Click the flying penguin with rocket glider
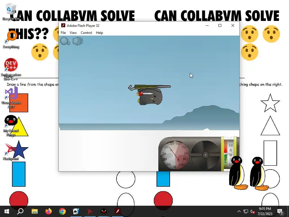The width and height of the screenshot is (289, 217). pos(150,95)
